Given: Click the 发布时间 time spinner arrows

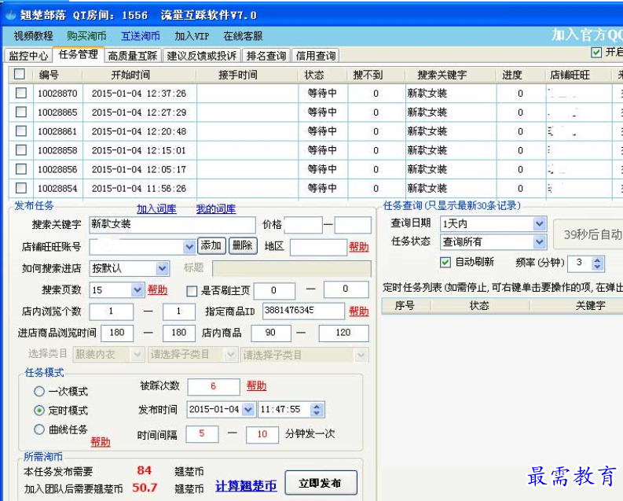Looking at the screenshot, I should (317, 410).
